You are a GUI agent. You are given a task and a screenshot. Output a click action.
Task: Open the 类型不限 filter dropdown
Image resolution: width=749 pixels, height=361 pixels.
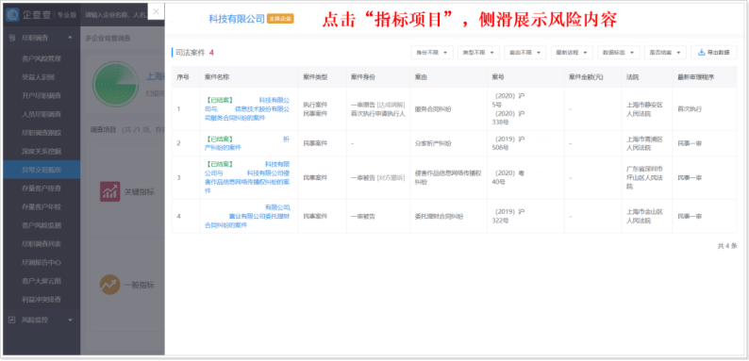coord(478,53)
